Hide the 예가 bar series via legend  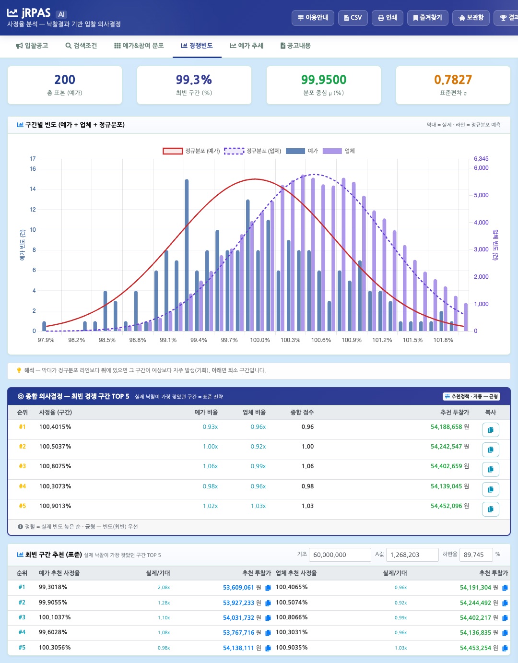(x=302, y=151)
